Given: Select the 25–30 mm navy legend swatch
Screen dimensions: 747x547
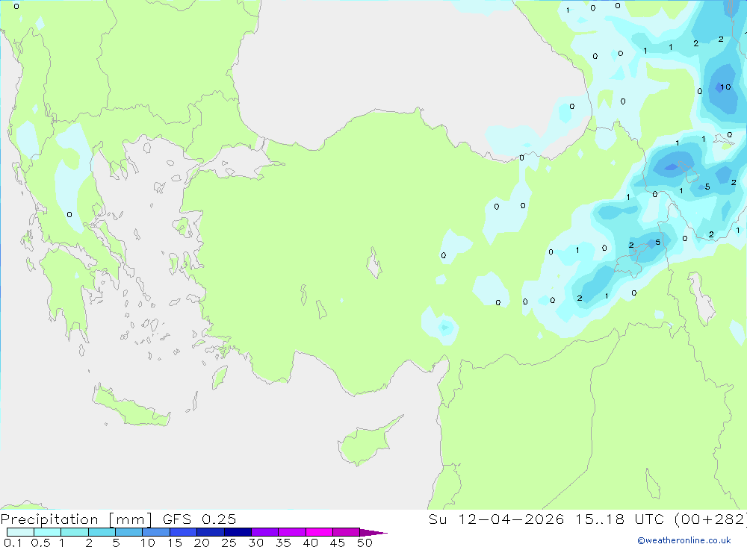Looking at the screenshot, I should [x=238, y=532].
